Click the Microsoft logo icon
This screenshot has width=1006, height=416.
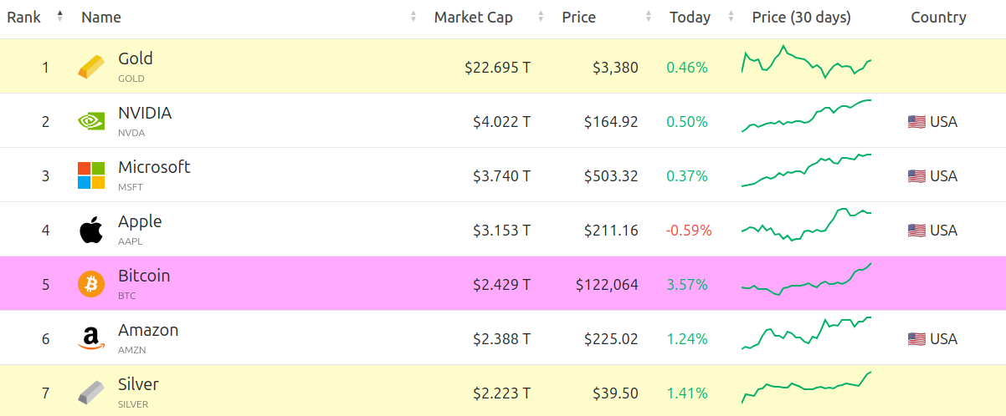pyautogui.click(x=91, y=175)
